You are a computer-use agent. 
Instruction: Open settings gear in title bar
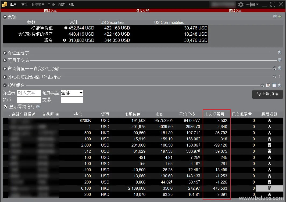click(241, 5)
